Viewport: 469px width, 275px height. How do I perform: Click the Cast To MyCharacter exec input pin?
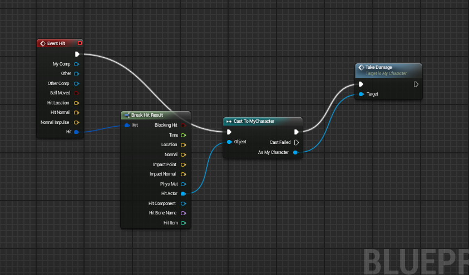(x=229, y=132)
